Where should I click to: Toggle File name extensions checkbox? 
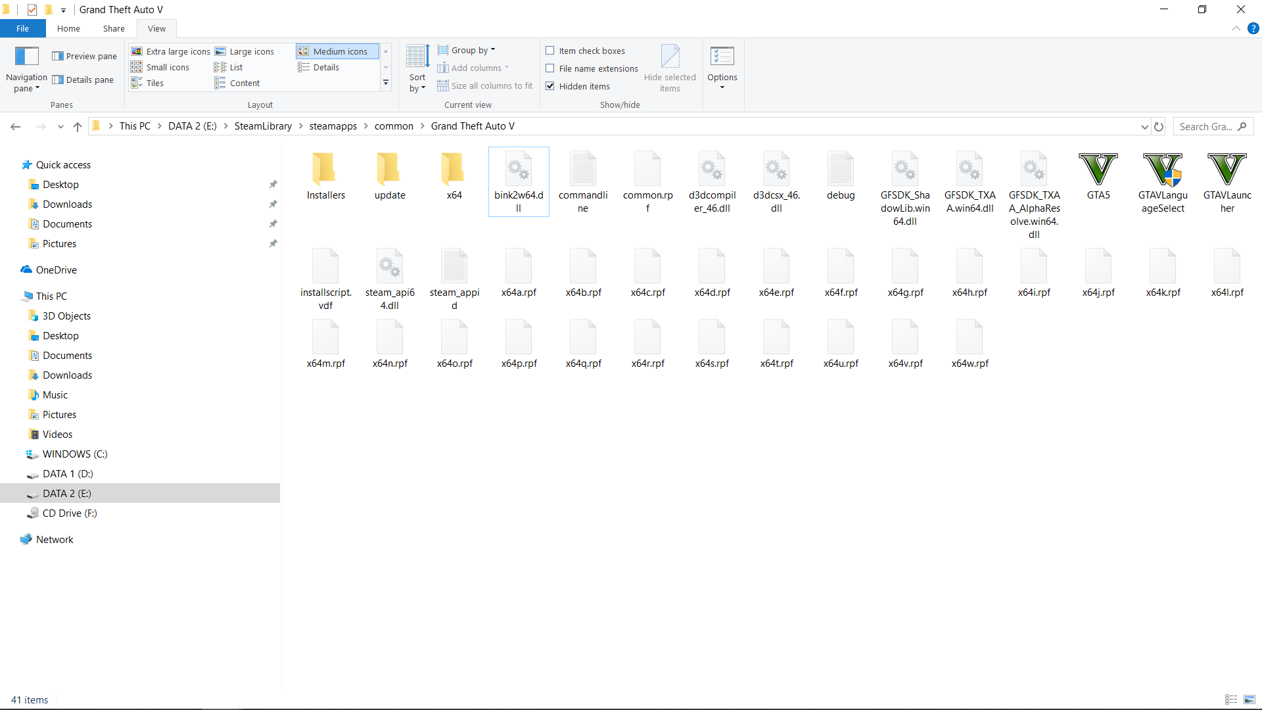pyautogui.click(x=550, y=68)
